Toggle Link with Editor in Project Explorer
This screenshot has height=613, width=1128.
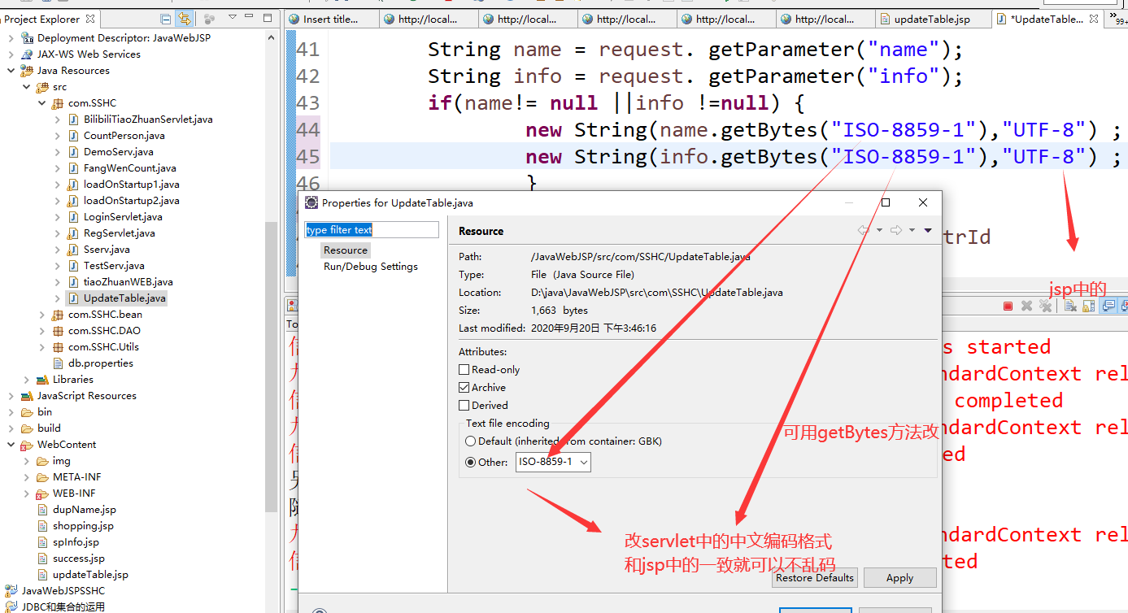click(185, 19)
